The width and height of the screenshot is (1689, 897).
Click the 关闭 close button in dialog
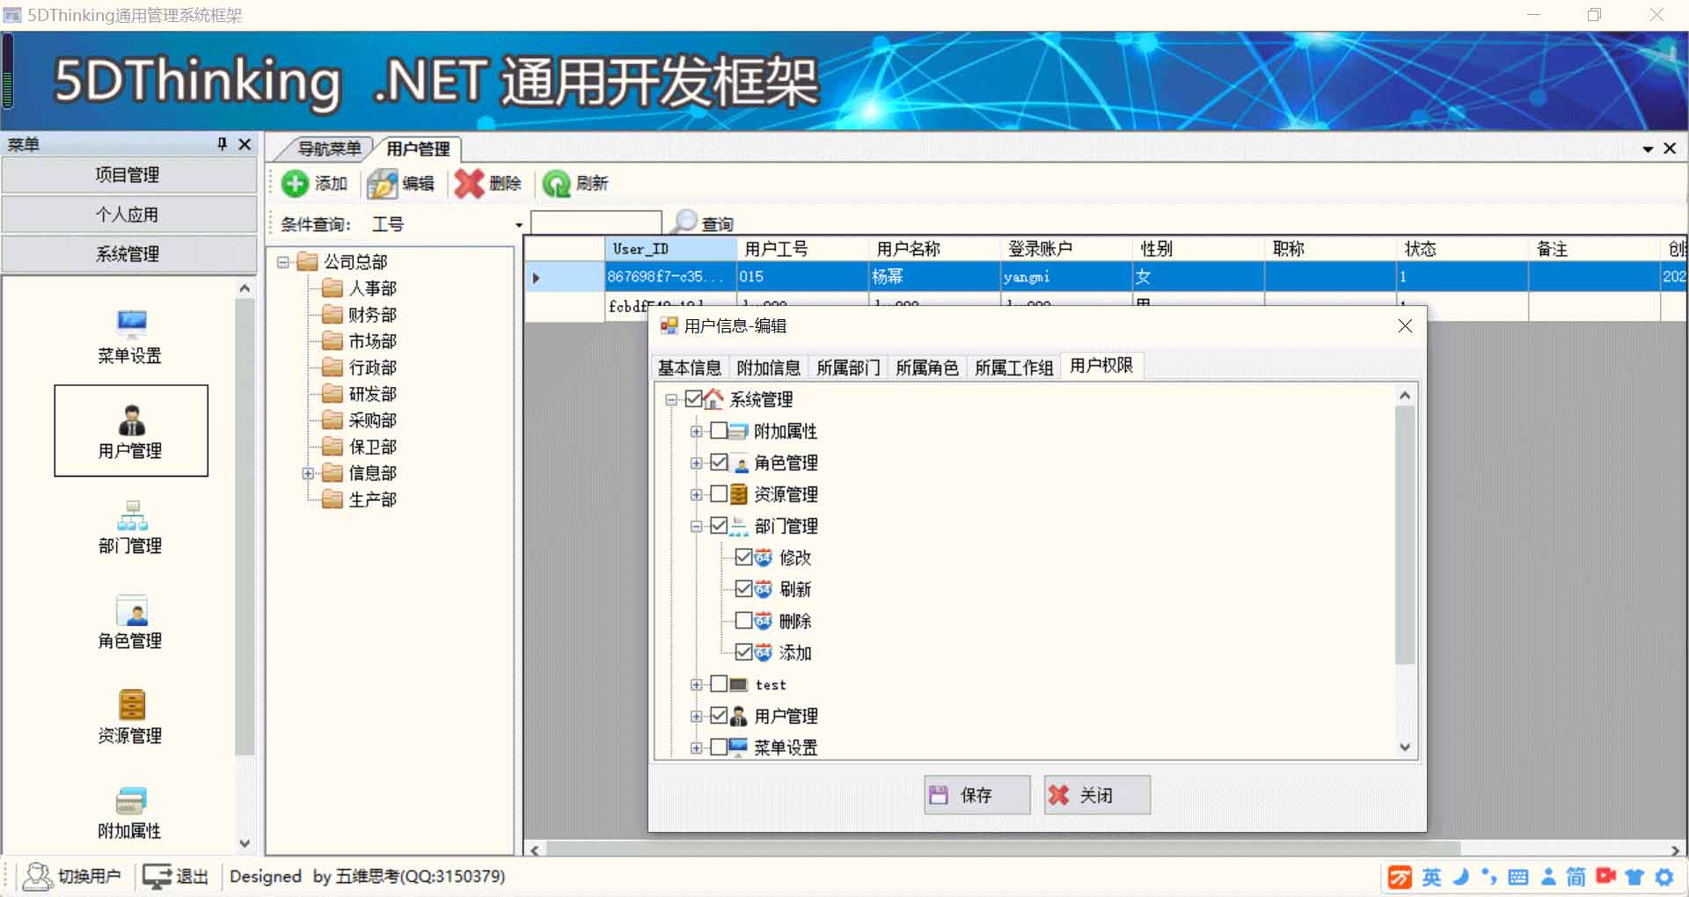click(1096, 795)
